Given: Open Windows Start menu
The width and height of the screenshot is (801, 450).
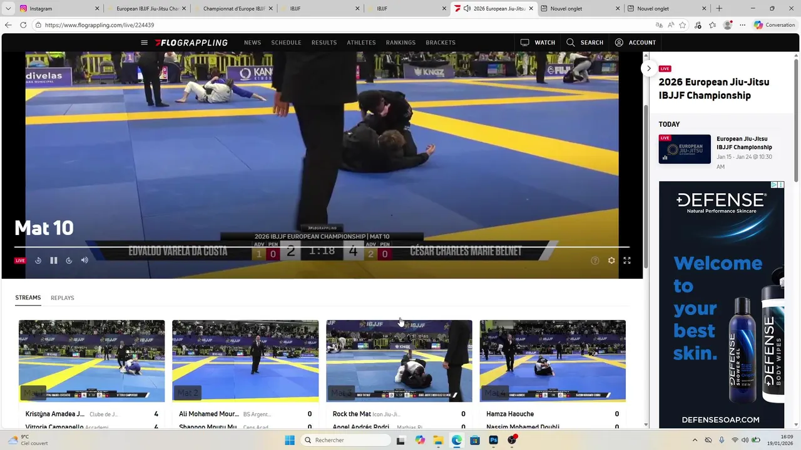Looking at the screenshot, I should pos(290,440).
